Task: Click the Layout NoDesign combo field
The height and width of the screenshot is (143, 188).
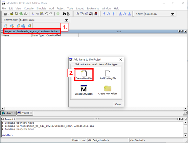Action: point(157,14)
